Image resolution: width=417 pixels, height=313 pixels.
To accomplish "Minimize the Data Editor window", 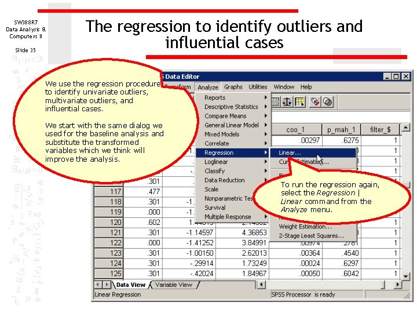I will pyautogui.click(x=387, y=77).
